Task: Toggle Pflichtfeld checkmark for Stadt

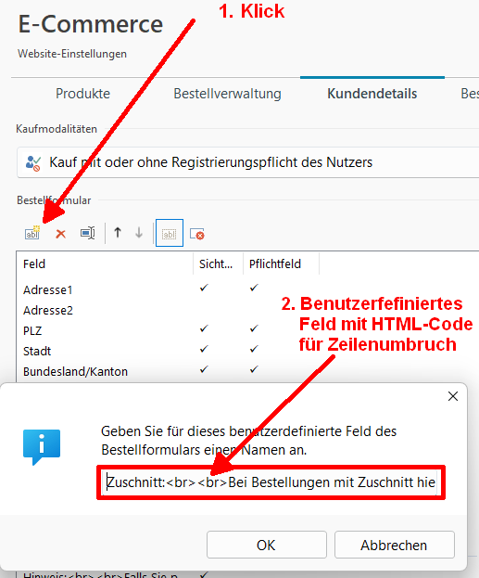Action: tap(254, 349)
